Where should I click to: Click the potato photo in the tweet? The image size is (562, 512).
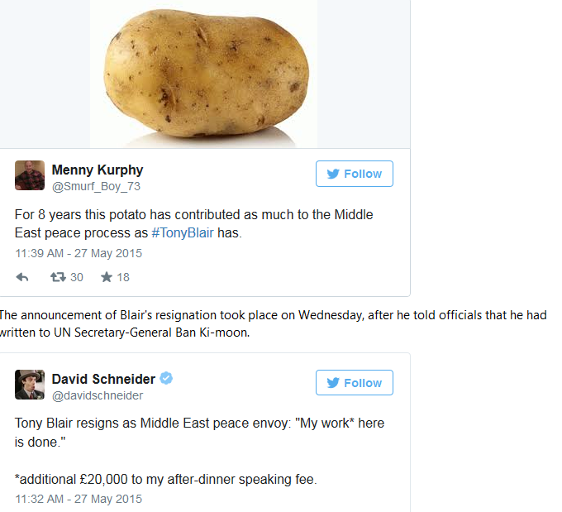(203, 71)
